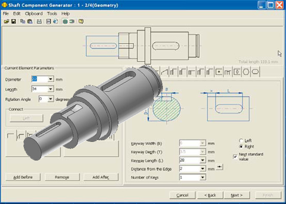
Task: Select the cone-shaped shaft feature icon
Action: pyautogui.click(x=164, y=71)
